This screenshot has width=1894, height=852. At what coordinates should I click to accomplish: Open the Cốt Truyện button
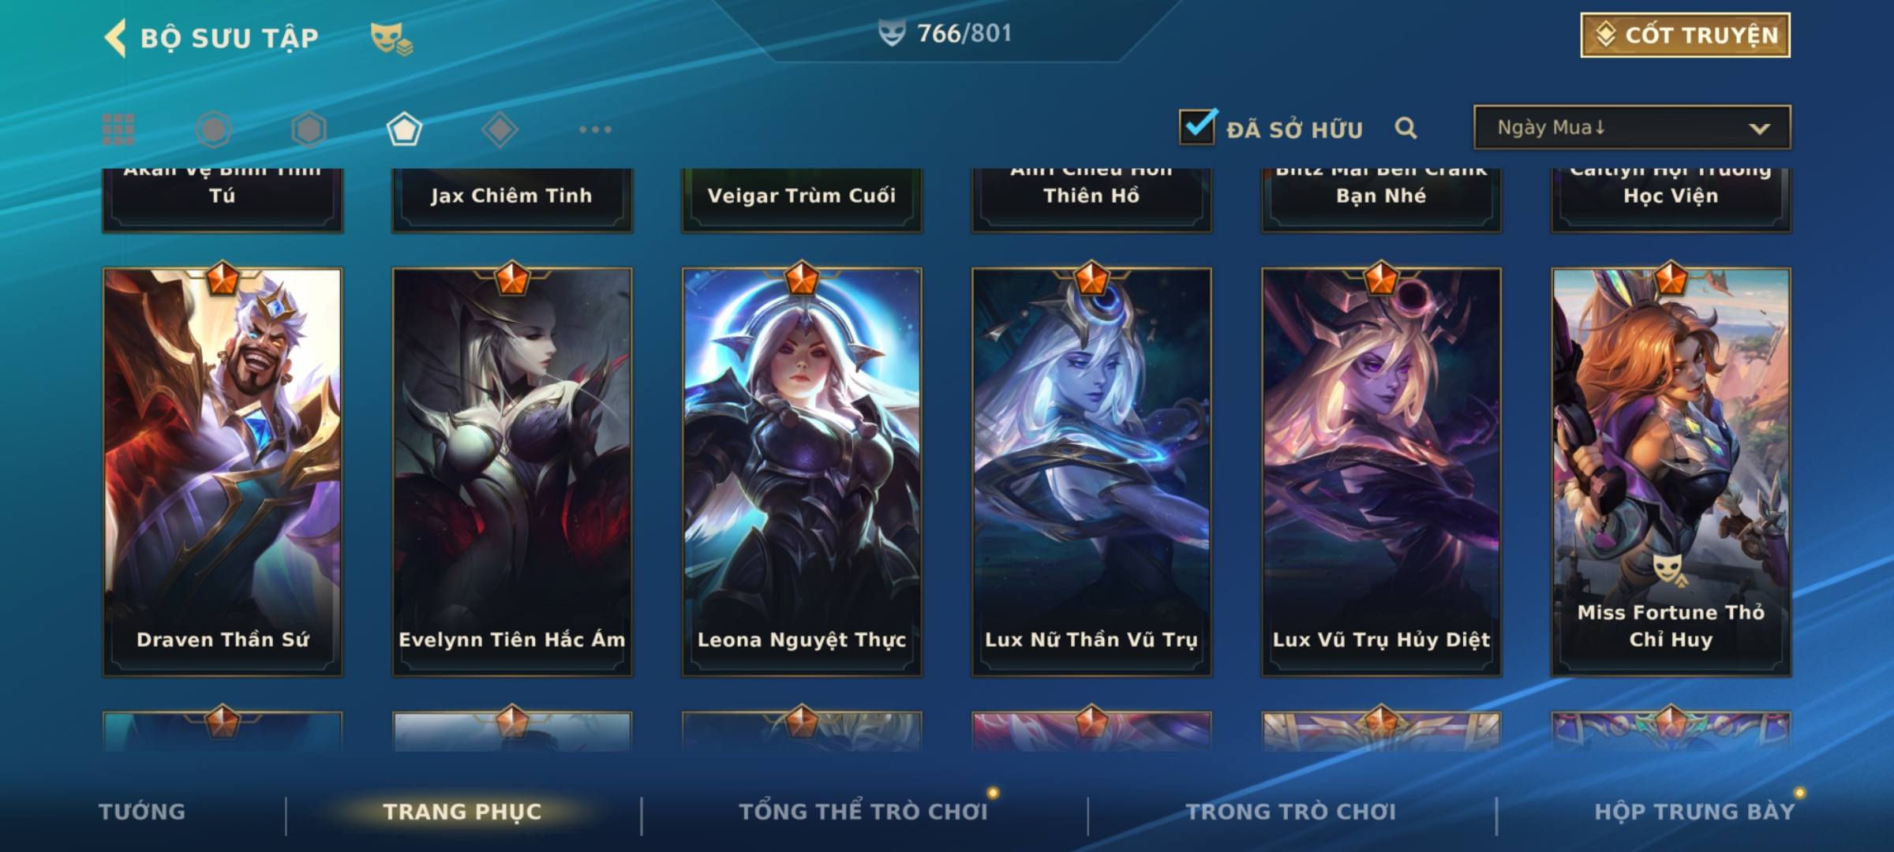[x=1685, y=35]
